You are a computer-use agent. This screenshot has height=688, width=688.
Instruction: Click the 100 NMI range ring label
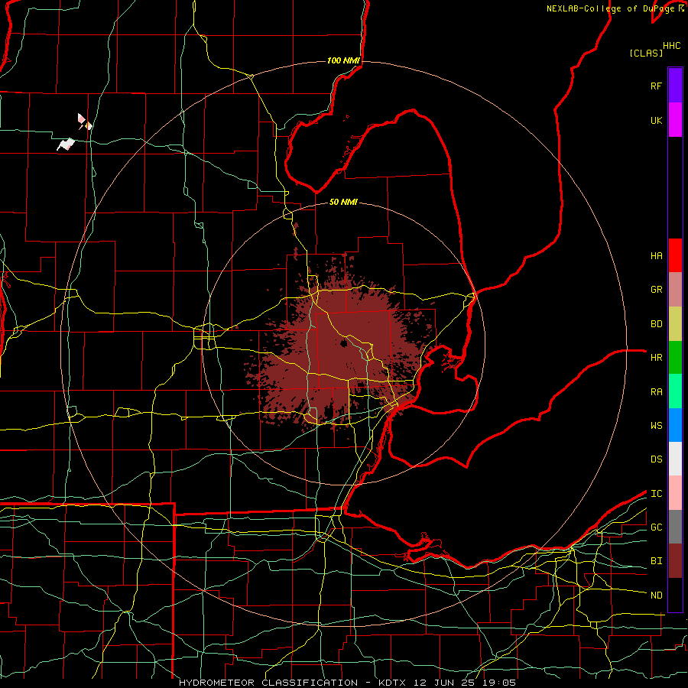click(x=343, y=60)
